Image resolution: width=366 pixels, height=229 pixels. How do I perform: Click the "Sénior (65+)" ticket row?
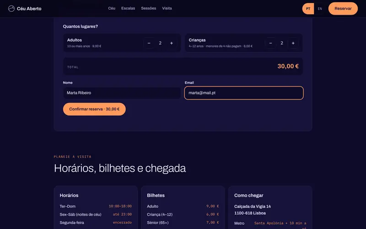click(183, 223)
